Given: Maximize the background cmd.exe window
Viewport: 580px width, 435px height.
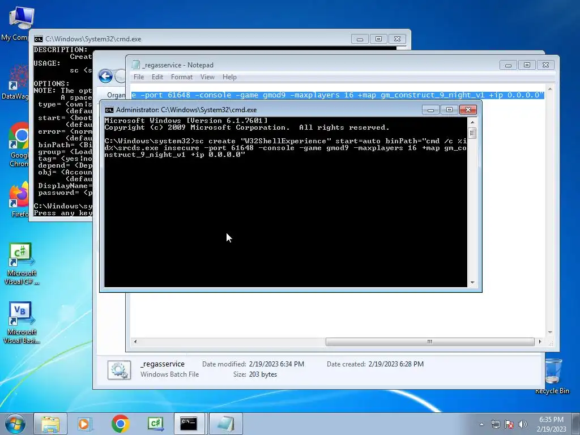Looking at the screenshot, I should (378, 39).
